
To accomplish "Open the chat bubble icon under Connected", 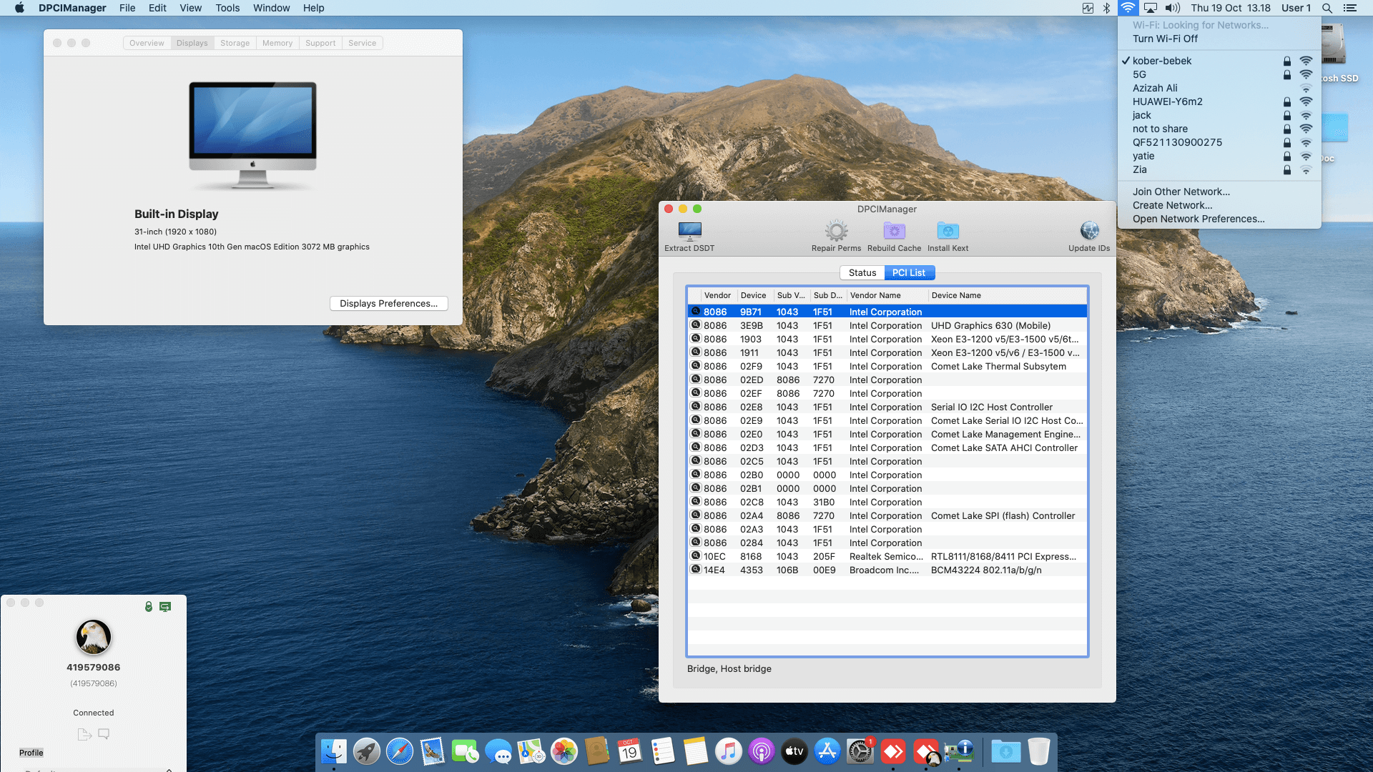I will (x=104, y=733).
